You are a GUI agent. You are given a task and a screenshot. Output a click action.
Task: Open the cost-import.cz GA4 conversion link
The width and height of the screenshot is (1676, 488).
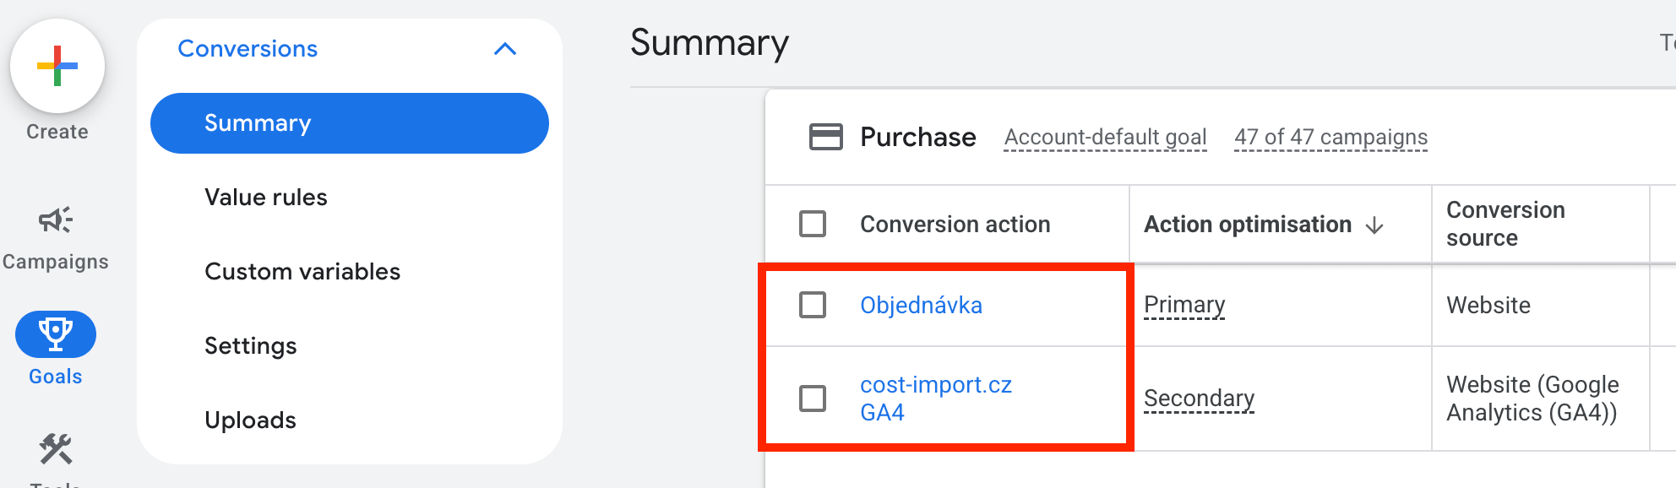coord(936,398)
